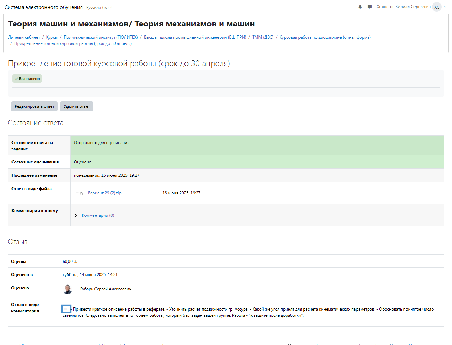Click the XC user avatar circle
The height and width of the screenshot is (345, 452).
[437, 7]
